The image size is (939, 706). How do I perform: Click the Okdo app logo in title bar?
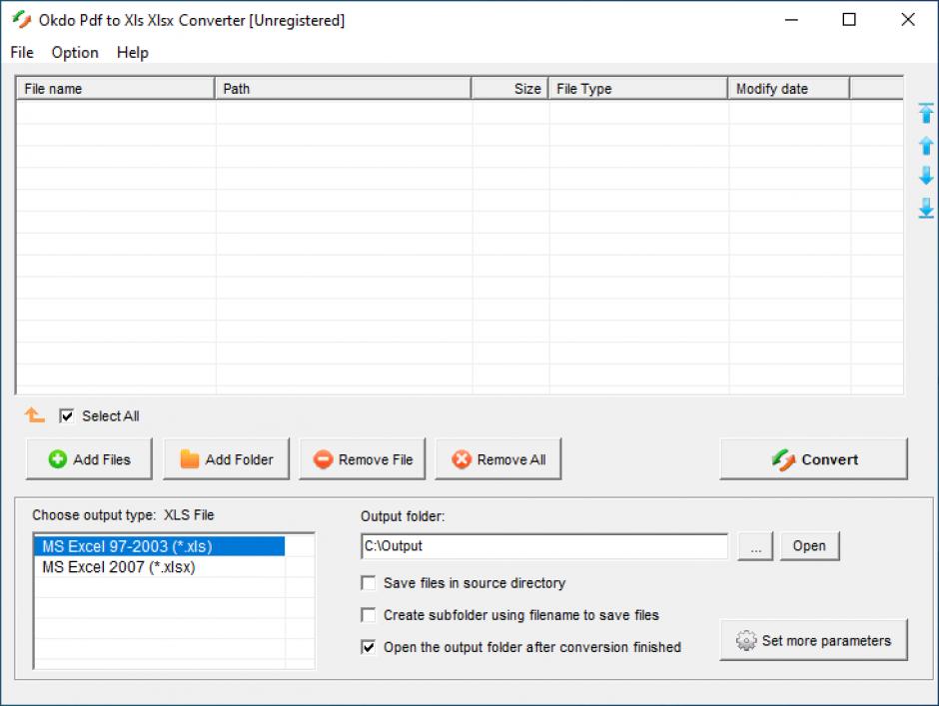tap(22, 20)
